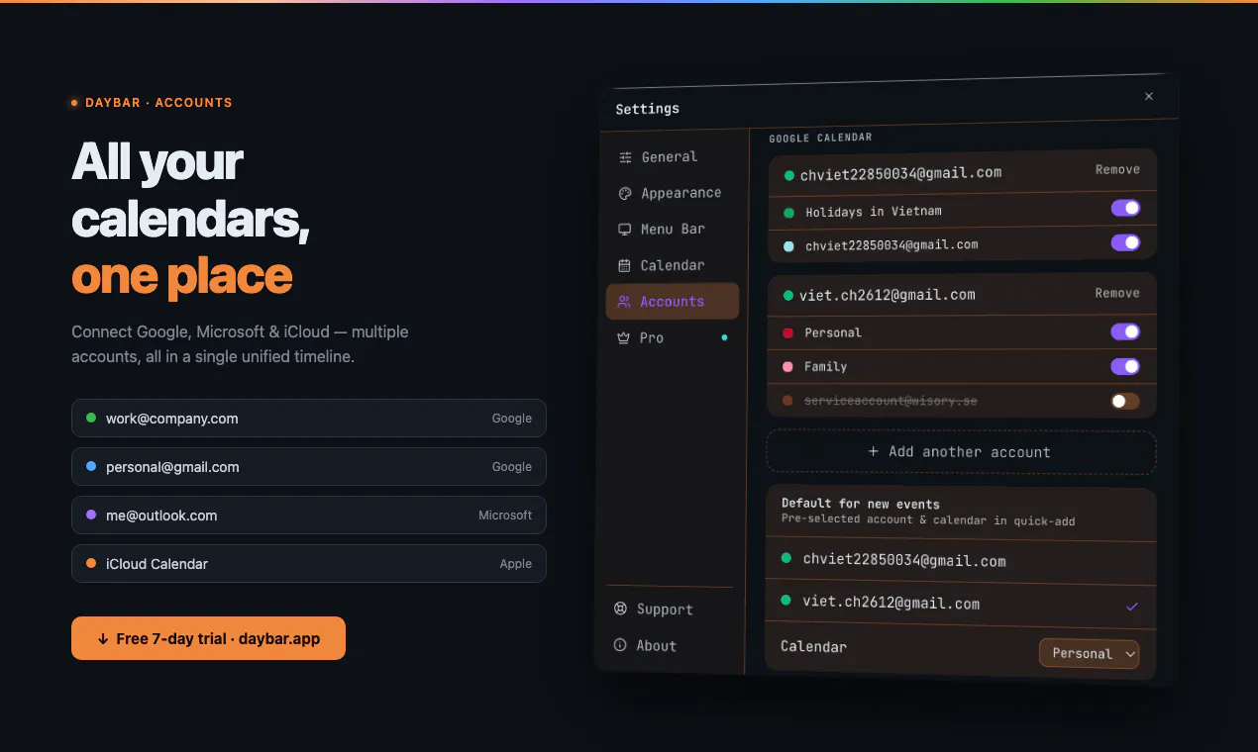Screen dimensions: 1258x752
Task: Click the Default for new events heading
Action: (861, 503)
